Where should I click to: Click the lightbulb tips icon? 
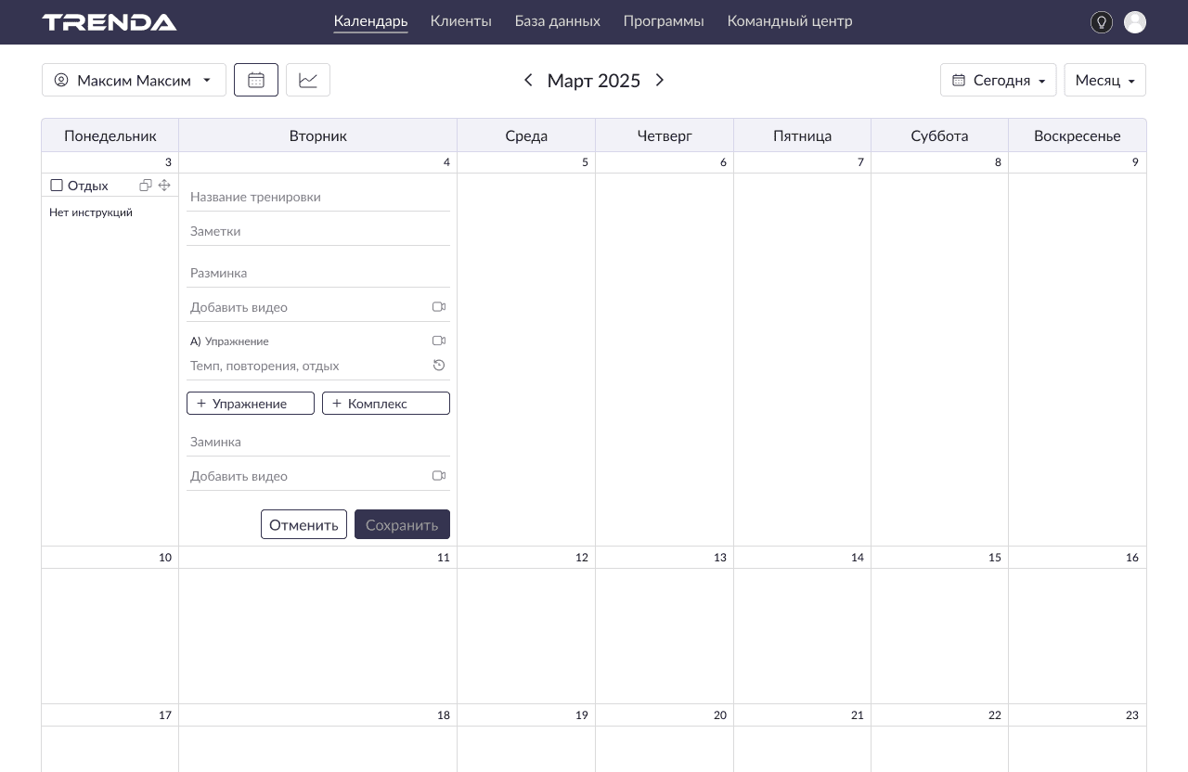point(1101,22)
